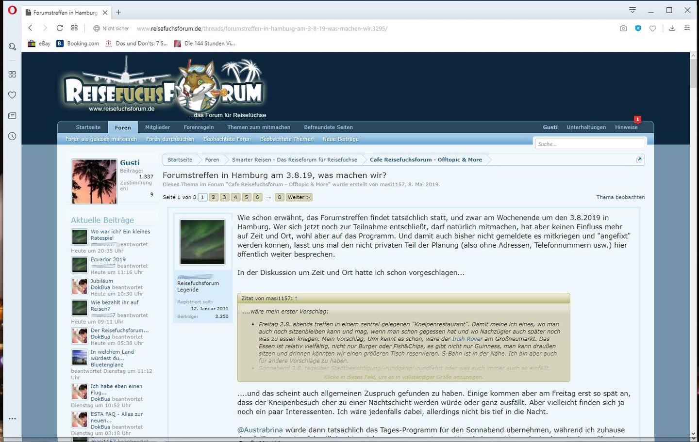Click the Thema beobachten link
The height and width of the screenshot is (442, 699).
pyautogui.click(x=620, y=197)
